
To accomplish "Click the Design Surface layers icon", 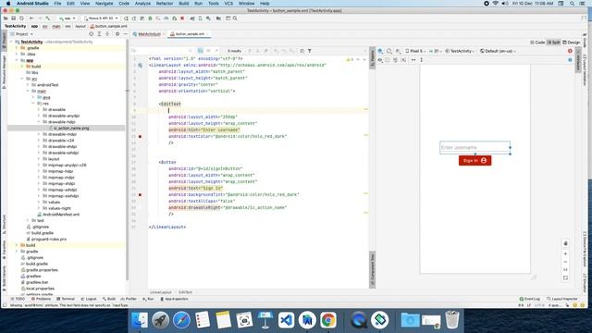I will [380, 51].
